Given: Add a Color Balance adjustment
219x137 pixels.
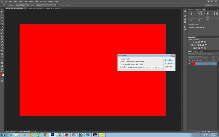Looking at the screenshot, I should pyautogui.click(x=195, y=45).
